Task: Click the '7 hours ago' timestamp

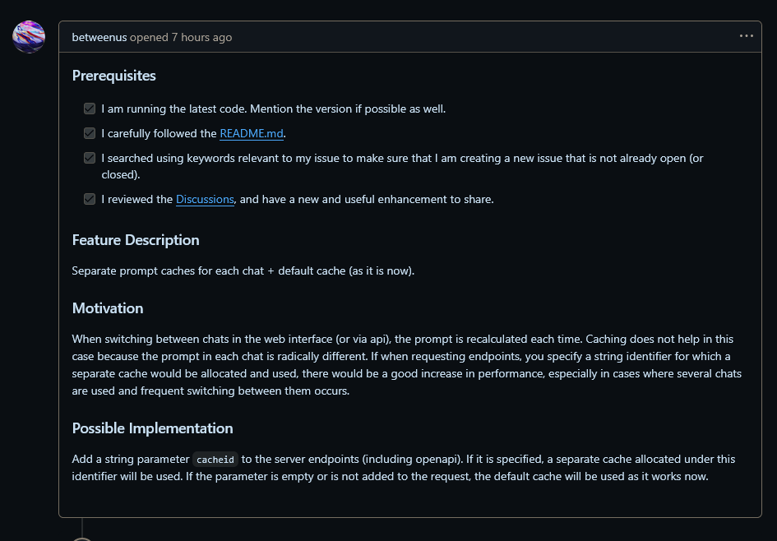Action: point(201,37)
